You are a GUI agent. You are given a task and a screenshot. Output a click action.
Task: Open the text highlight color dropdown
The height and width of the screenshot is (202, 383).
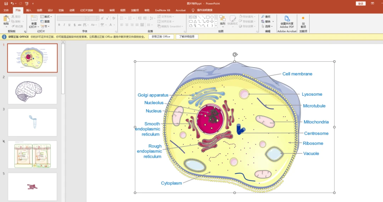click(x=105, y=25)
